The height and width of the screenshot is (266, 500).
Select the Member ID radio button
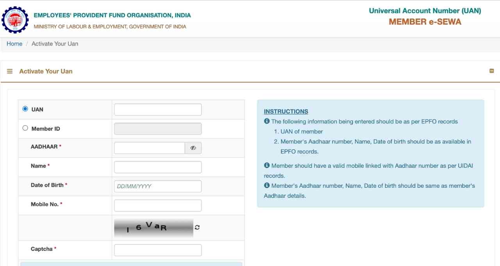click(25, 128)
